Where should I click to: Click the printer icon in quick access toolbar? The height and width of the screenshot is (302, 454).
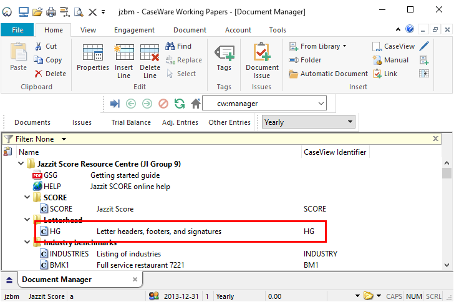[51, 12]
